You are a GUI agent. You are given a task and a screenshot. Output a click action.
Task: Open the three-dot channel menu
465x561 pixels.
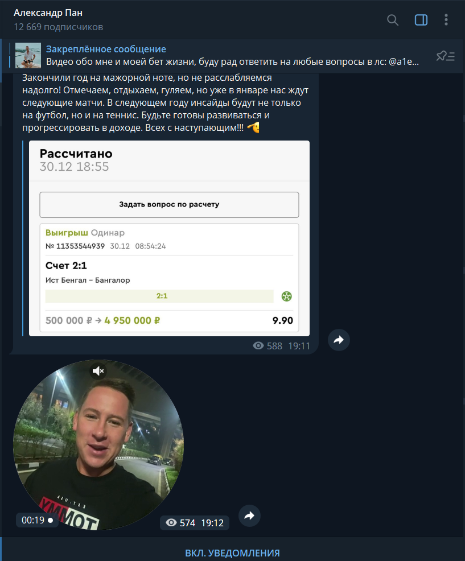pos(446,20)
